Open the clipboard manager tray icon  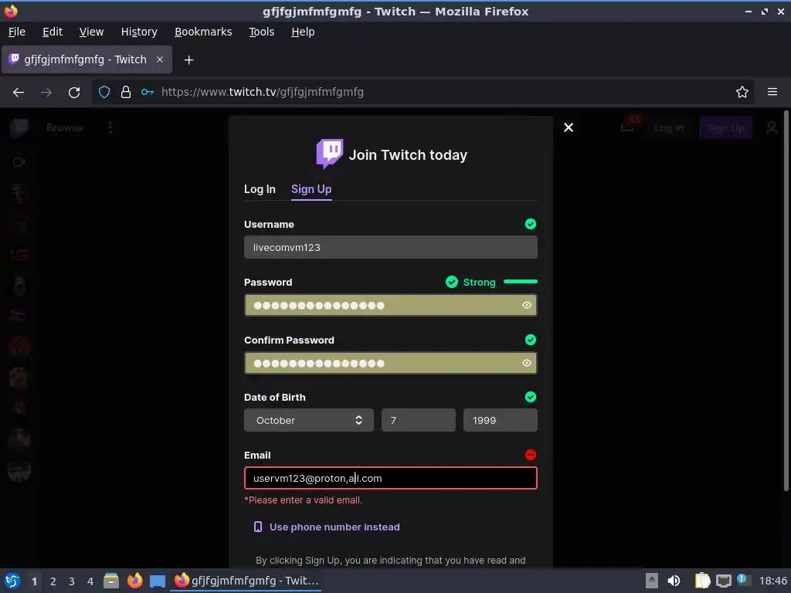point(702,581)
